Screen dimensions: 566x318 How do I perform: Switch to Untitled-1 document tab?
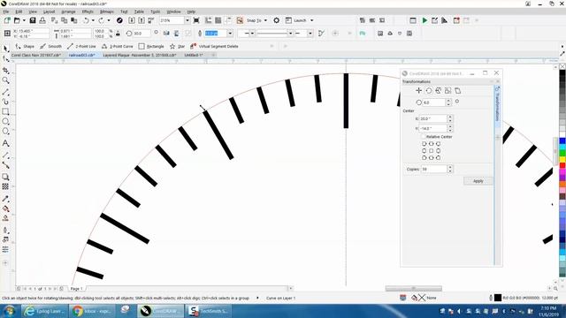pyautogui.click(x=194, y=55)
